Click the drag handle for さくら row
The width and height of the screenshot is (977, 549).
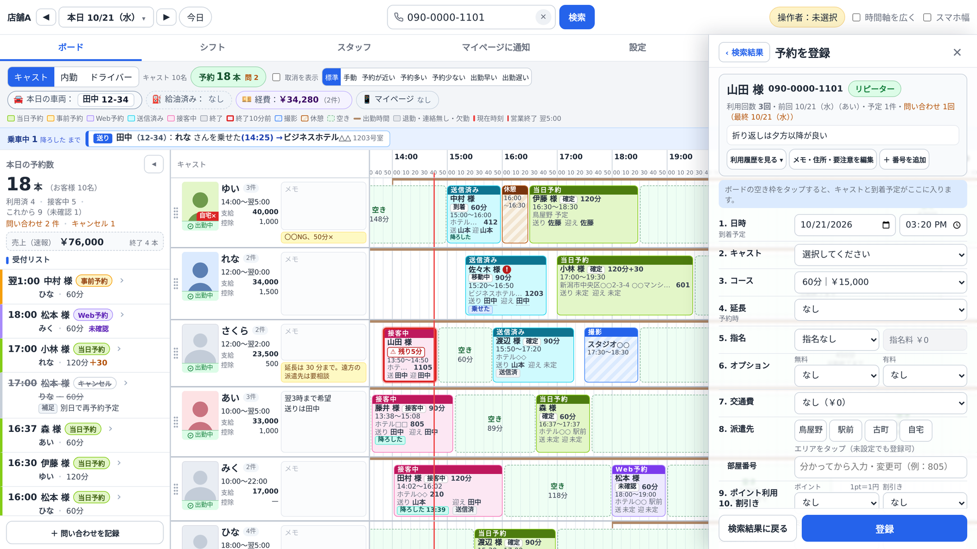pyautogui.click(x=176, y=353)
